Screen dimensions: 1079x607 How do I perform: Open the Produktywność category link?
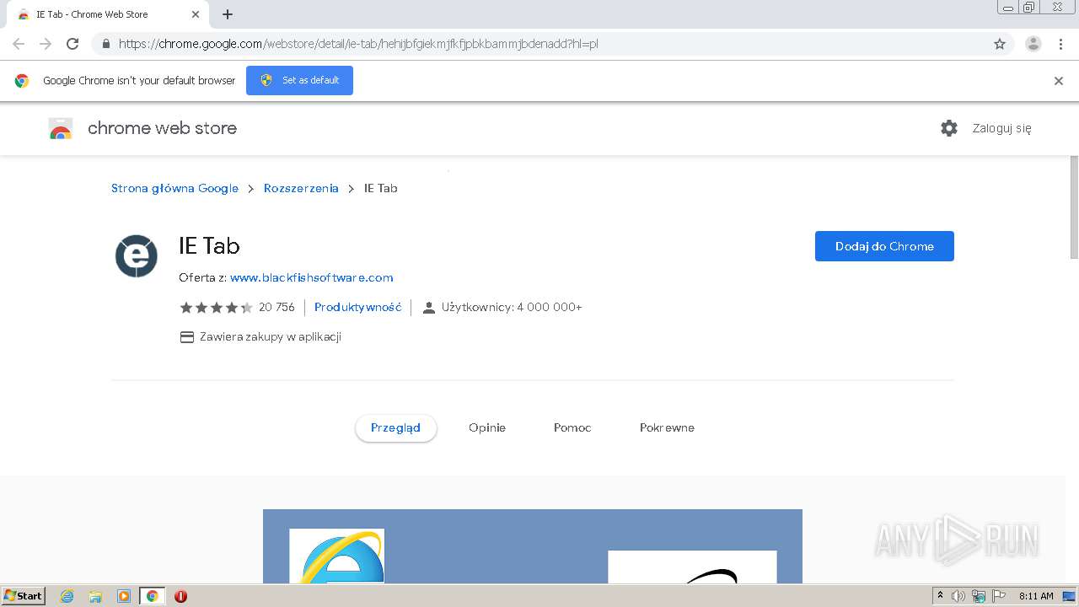point(357,307)
